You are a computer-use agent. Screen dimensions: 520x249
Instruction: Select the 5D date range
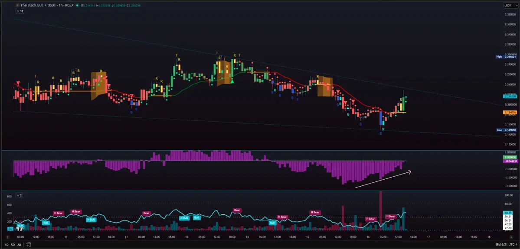click(x=13, y=245)
